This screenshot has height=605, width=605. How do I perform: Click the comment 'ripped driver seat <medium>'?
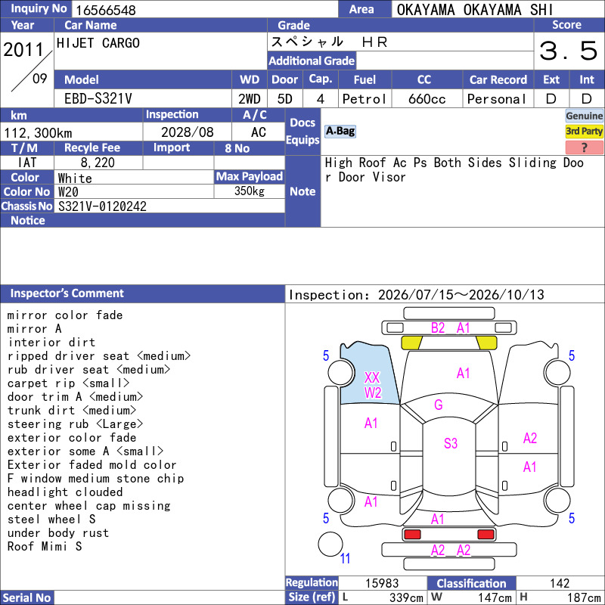tap(99, 355)
